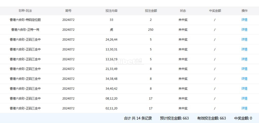
Task: Select bet content 13,16,19
Action: (112, 59)
